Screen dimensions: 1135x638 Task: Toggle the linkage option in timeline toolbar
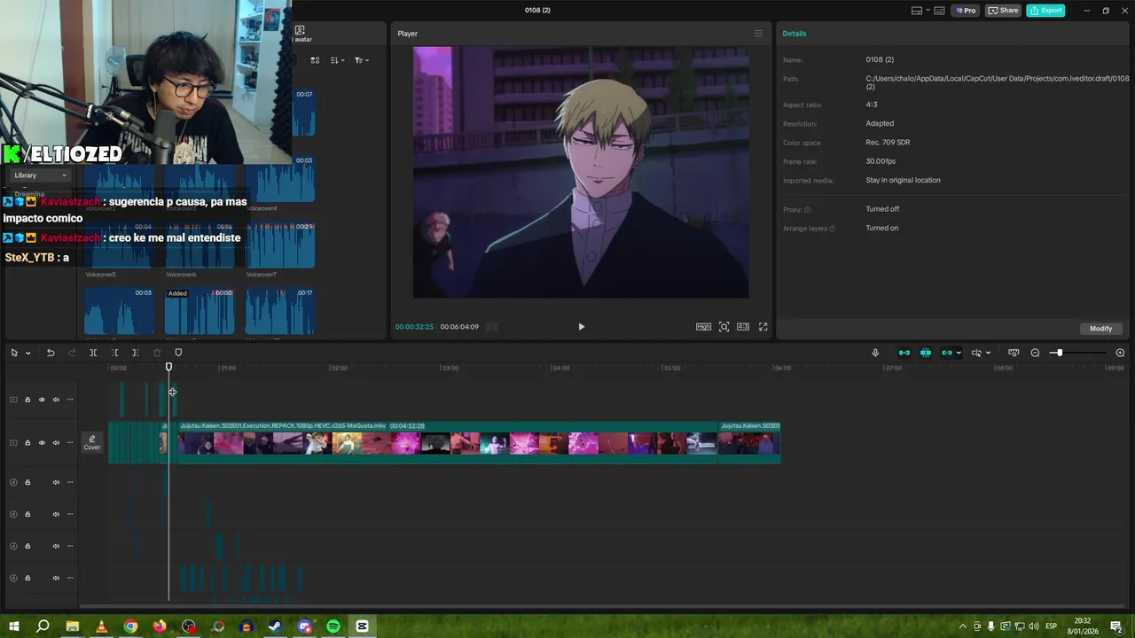click(947, 353)
